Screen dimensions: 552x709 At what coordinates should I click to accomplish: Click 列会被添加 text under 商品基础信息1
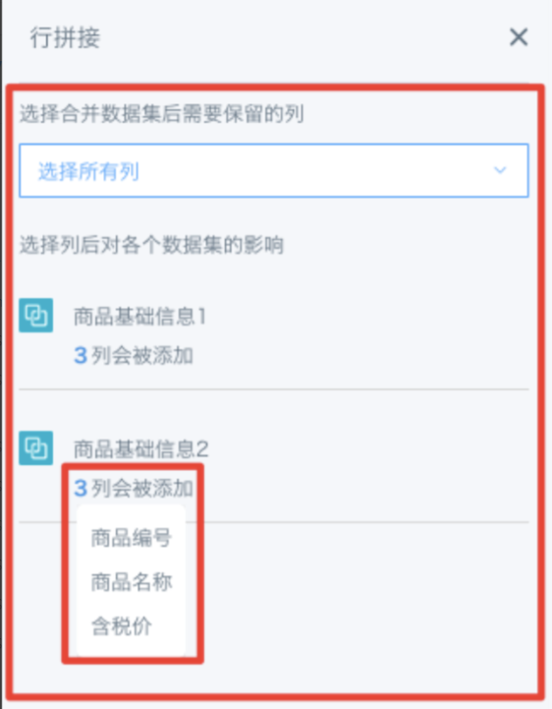pos(142,355)
